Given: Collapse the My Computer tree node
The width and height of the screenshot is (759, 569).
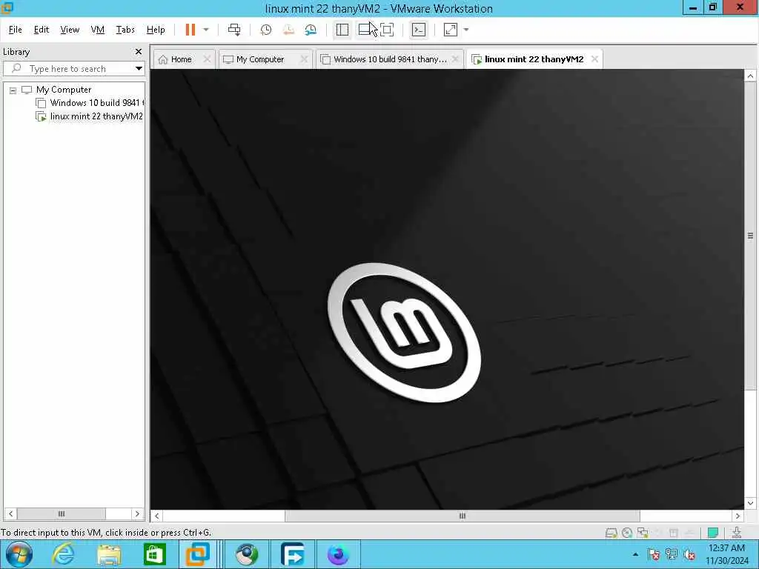Looking at the screenshot, I should pos(13,90).
